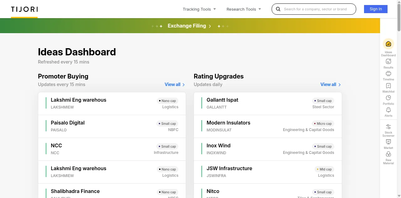Screen dimensions: 401x198
Task: View all Rating Upgrades
Action: 331,84
